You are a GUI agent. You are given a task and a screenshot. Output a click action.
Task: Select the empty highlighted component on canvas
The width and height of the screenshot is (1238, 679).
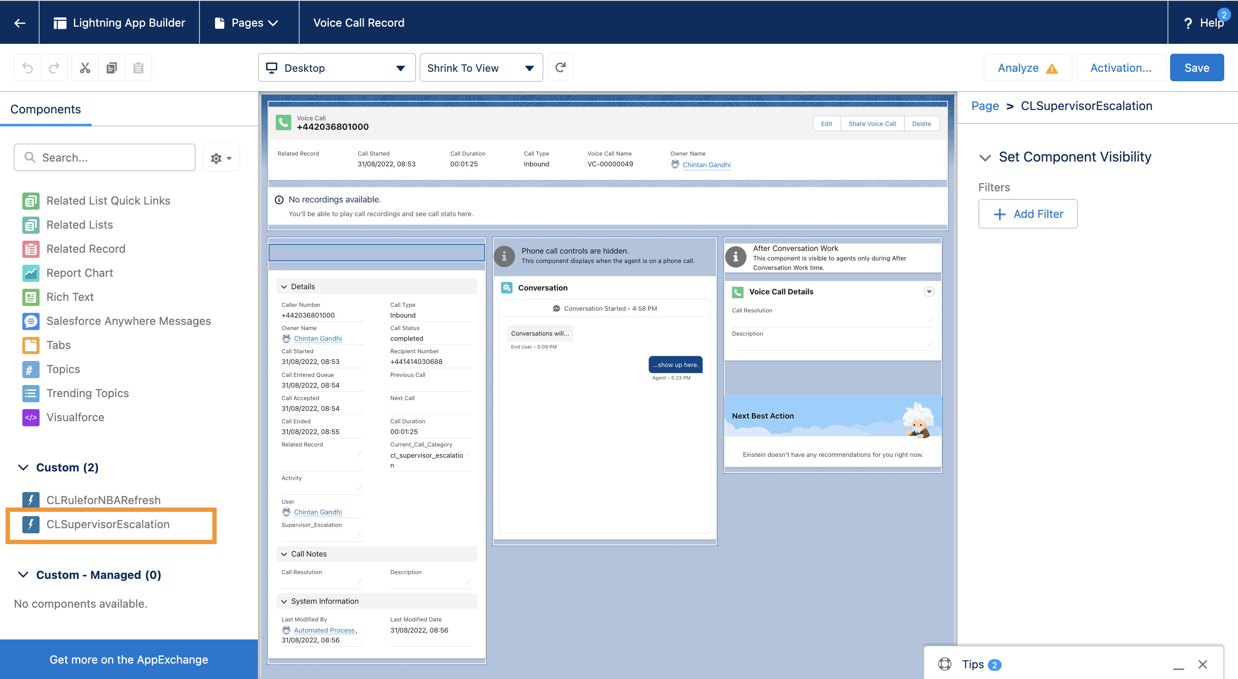(x=376, y=252)
